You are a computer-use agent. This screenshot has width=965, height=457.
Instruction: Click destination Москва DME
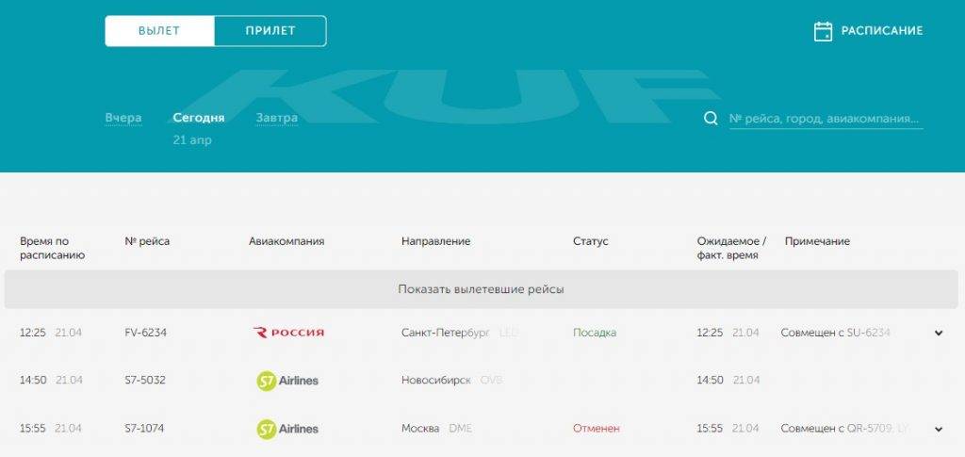(436, 428)
